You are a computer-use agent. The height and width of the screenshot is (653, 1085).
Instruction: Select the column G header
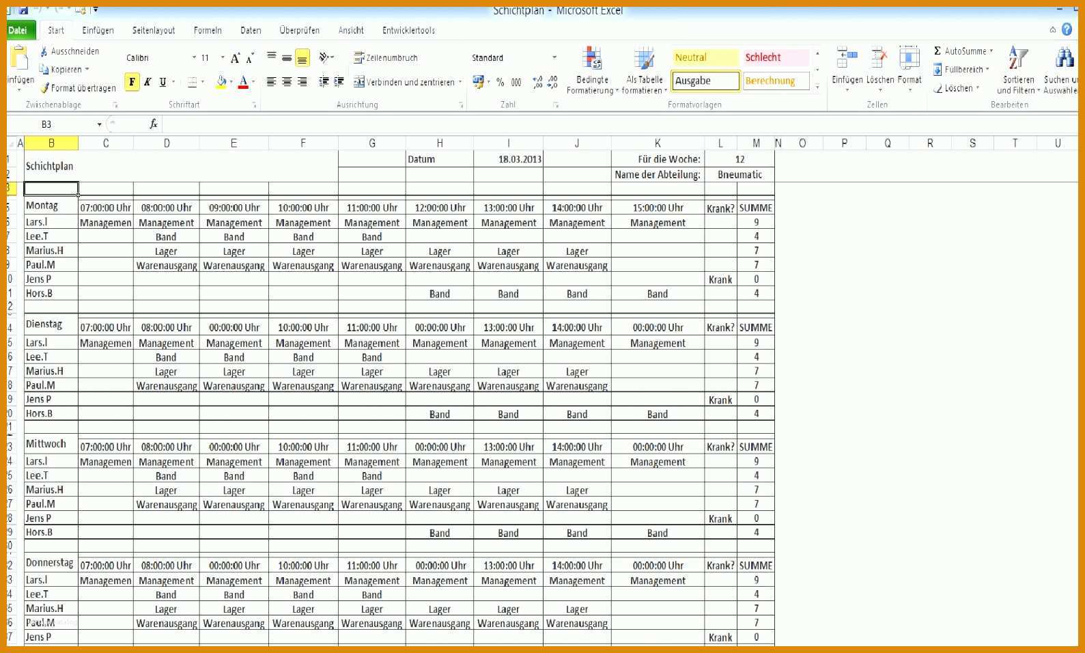click(x=372, y=143)
